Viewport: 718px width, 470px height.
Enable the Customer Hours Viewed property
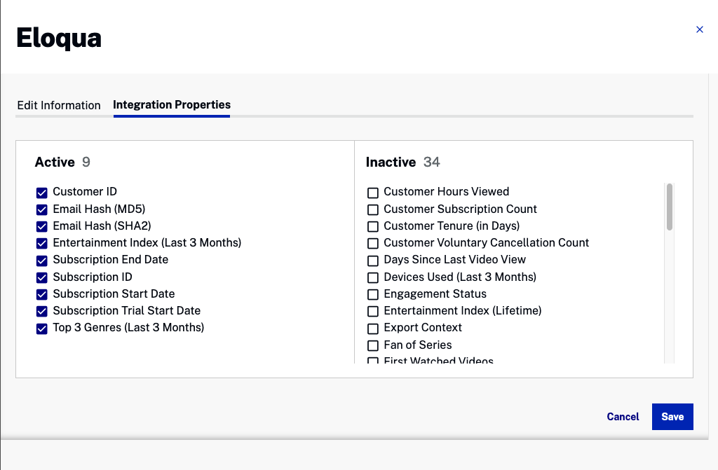[373, 193]
